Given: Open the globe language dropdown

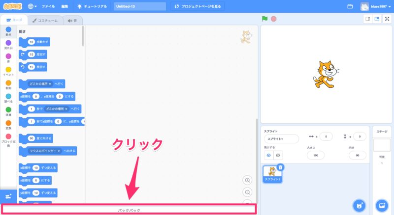Looking at the screenshot, I should pos(33,7).
